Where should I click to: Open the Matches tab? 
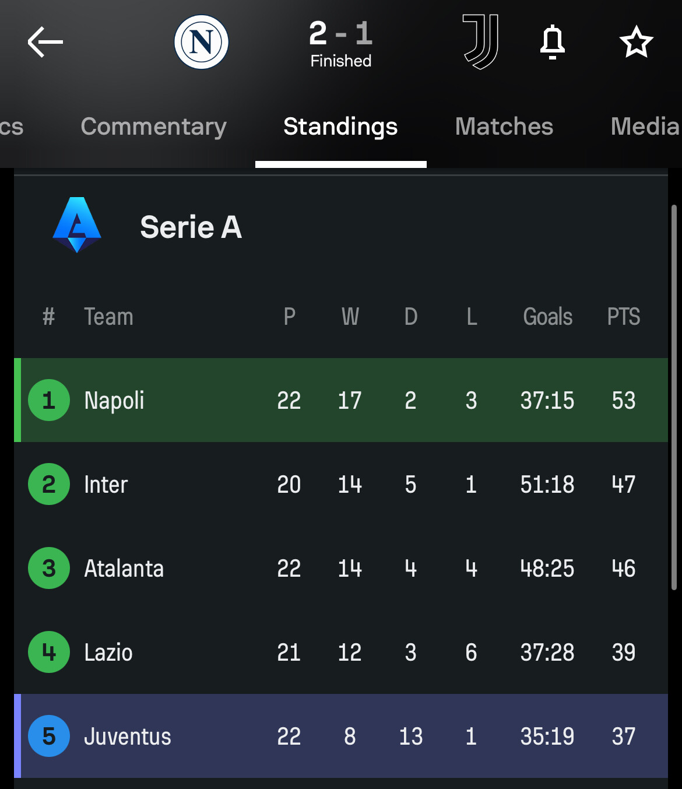pos(504,127)
